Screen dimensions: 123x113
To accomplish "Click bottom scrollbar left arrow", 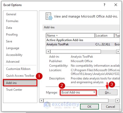I will coord(42,101).
